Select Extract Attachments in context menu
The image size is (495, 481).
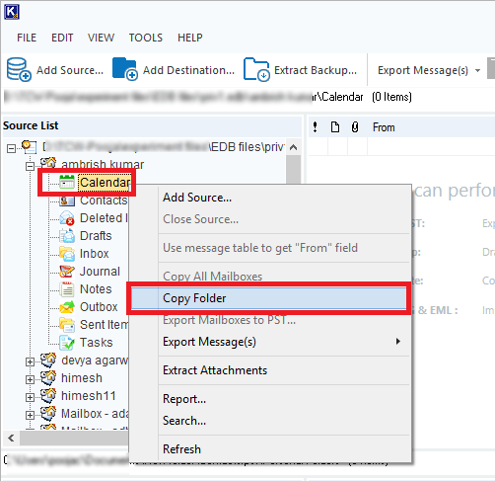(268, 370)
